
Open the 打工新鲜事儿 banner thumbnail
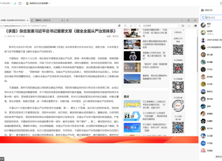click(132, 104)
